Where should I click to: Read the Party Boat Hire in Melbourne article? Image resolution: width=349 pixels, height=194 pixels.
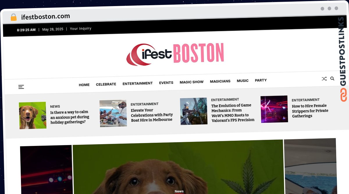tap(152, 115)
